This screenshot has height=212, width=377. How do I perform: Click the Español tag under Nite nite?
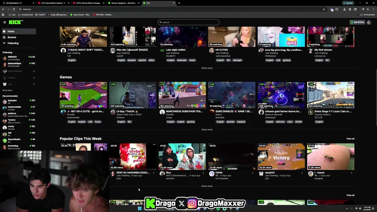(132, 60)
